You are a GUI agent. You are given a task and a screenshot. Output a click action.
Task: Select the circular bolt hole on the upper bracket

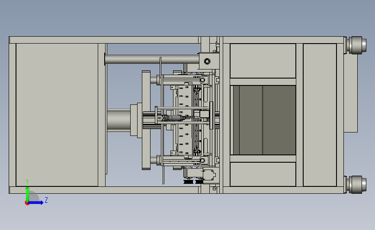(207, 61)
